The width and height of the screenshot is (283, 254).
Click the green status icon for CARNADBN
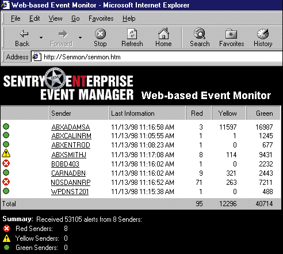pos(6,173)
